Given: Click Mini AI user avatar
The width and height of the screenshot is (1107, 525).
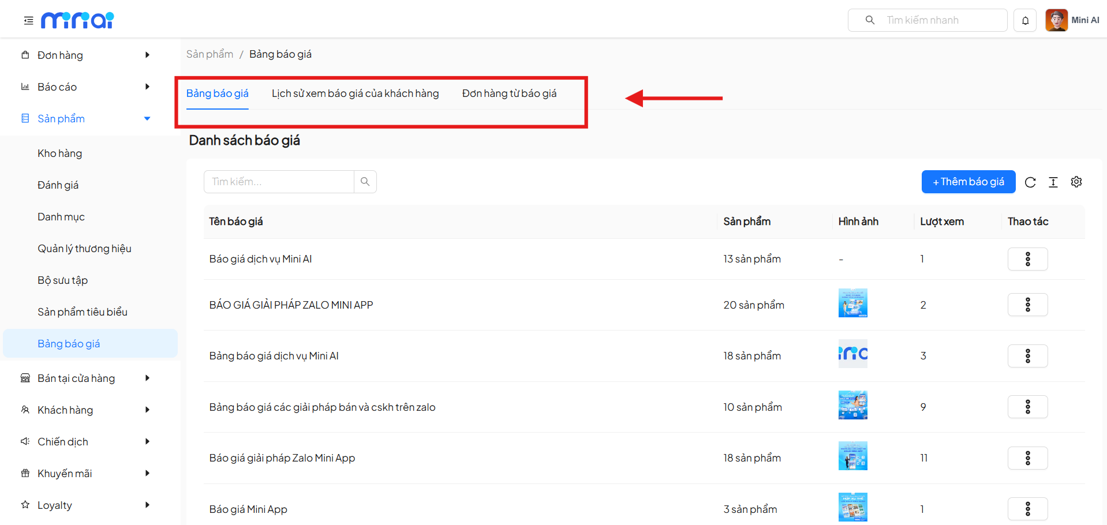Looking at the screenshot, I should [1056, 20].
